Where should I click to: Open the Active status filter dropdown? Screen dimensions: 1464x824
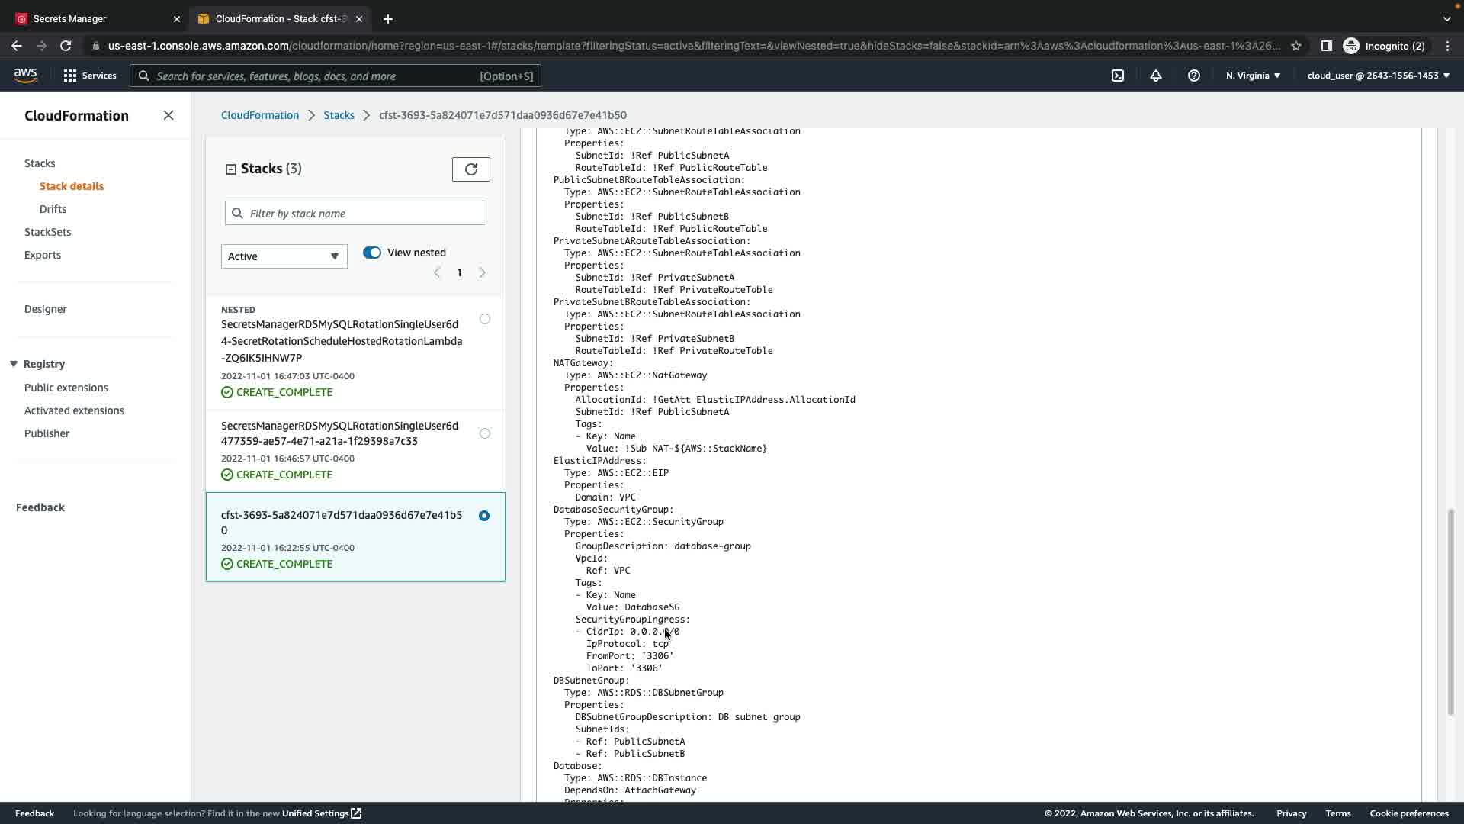tap(284, 256)
